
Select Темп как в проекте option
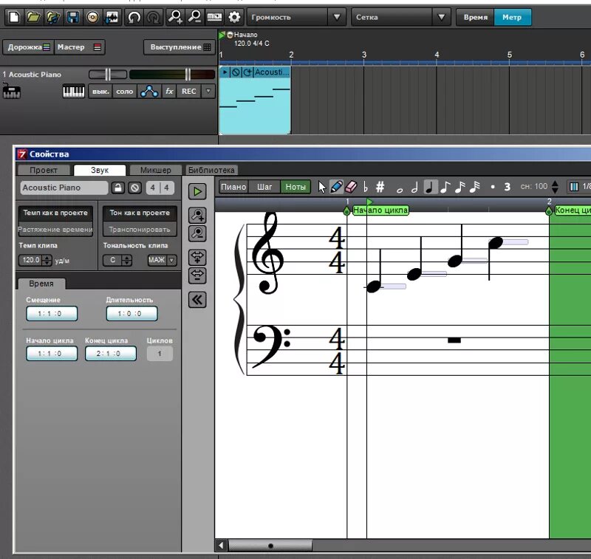[x=55, y=213]
